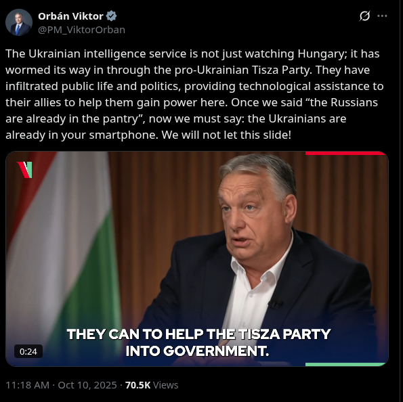This screenshot has width=403, height=402.
Task: Click the tweet's first line about Ukrainian intelligence
Action: (192, 54)
